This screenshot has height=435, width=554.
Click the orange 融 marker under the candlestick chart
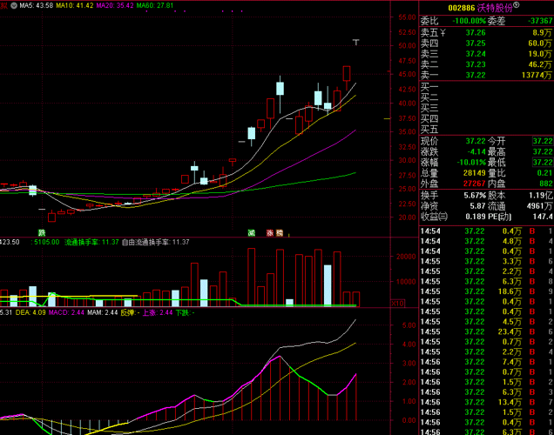click(279, 233)
